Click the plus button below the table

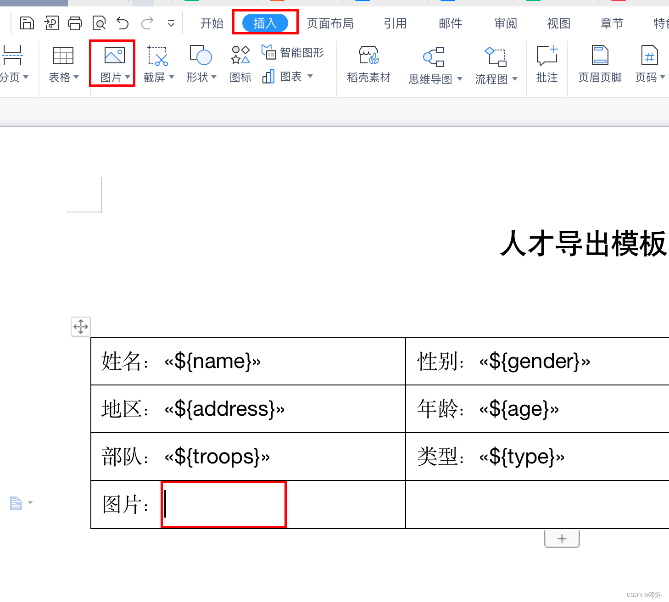[562, 538]
